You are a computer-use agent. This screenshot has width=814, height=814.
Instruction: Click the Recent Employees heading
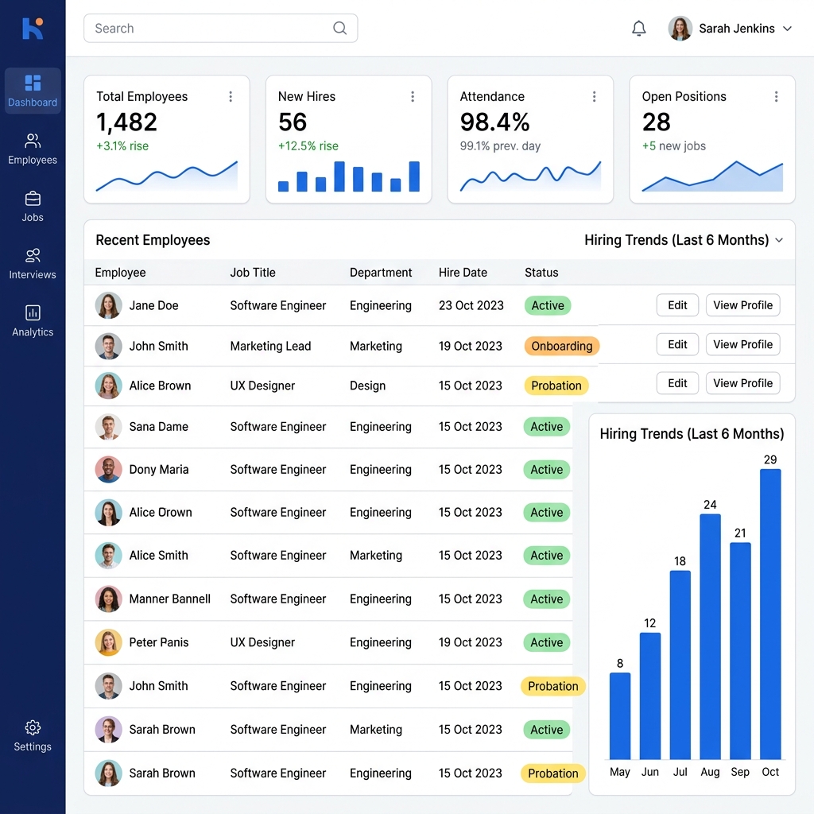tap(153, 240)
